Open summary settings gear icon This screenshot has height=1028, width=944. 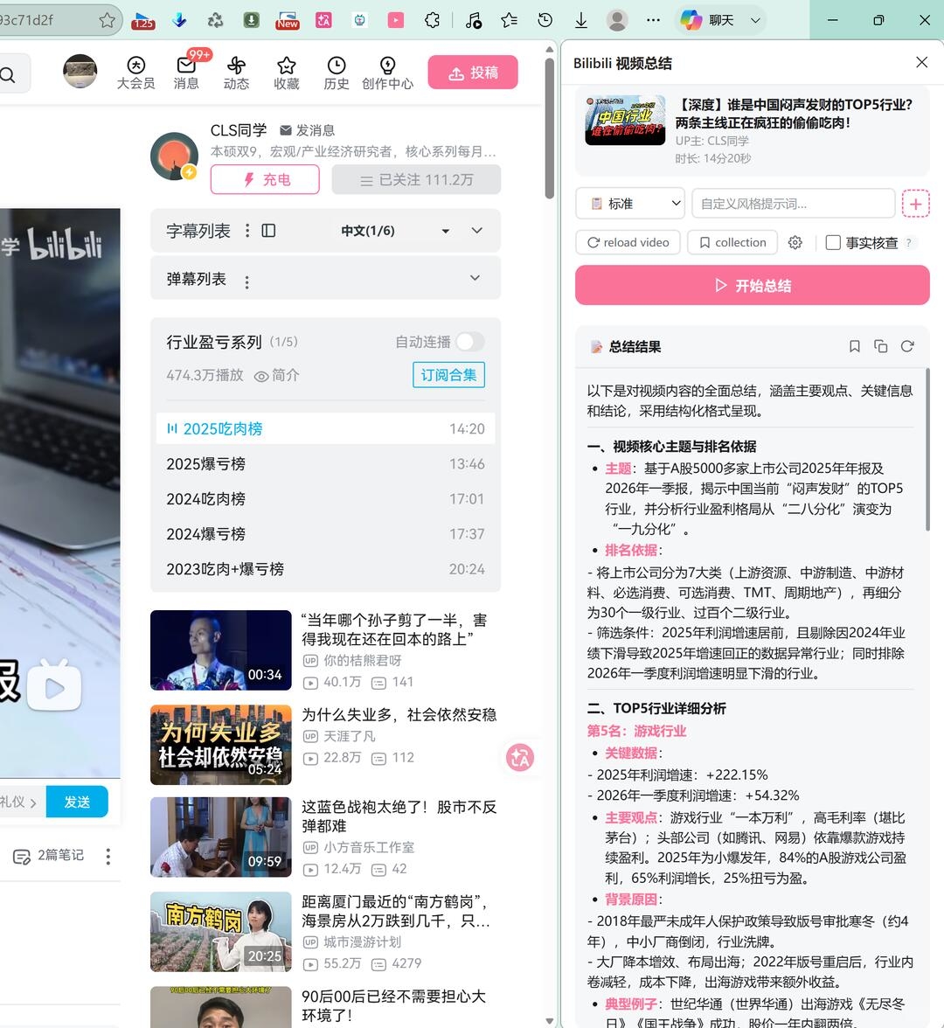[795, 243]
